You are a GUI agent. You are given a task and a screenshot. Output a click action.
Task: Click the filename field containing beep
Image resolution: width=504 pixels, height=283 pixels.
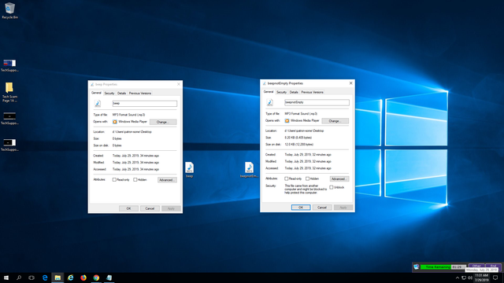pyautogui.click(x=145, y=103)
